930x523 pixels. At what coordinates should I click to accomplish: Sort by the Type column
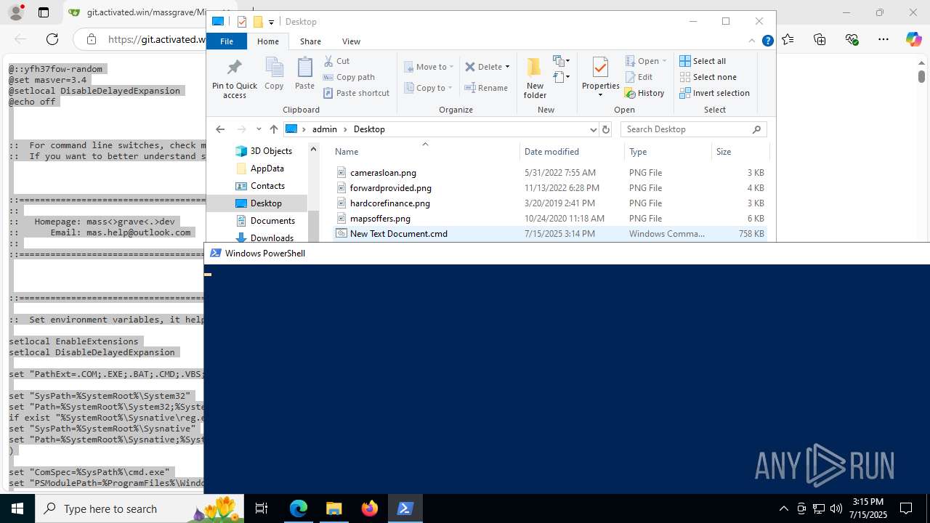click(x=668, y=152)
